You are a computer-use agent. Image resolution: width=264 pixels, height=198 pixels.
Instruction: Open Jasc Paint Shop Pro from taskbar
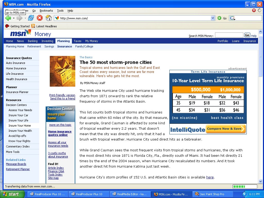pyautogui.click(x=212, y=194)
